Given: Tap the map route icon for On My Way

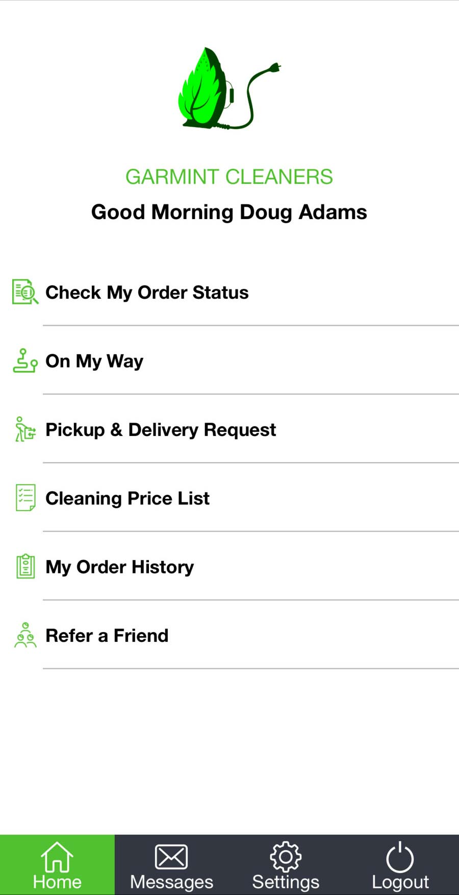Looking at the screenshot, I should click(25, 360).
